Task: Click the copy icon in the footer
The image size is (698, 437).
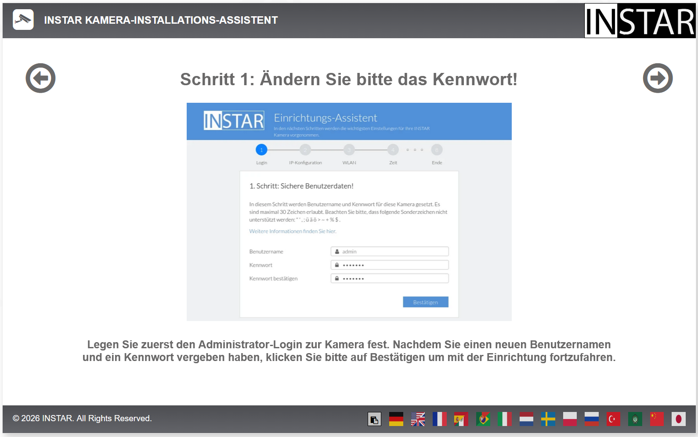Action: 374,419
